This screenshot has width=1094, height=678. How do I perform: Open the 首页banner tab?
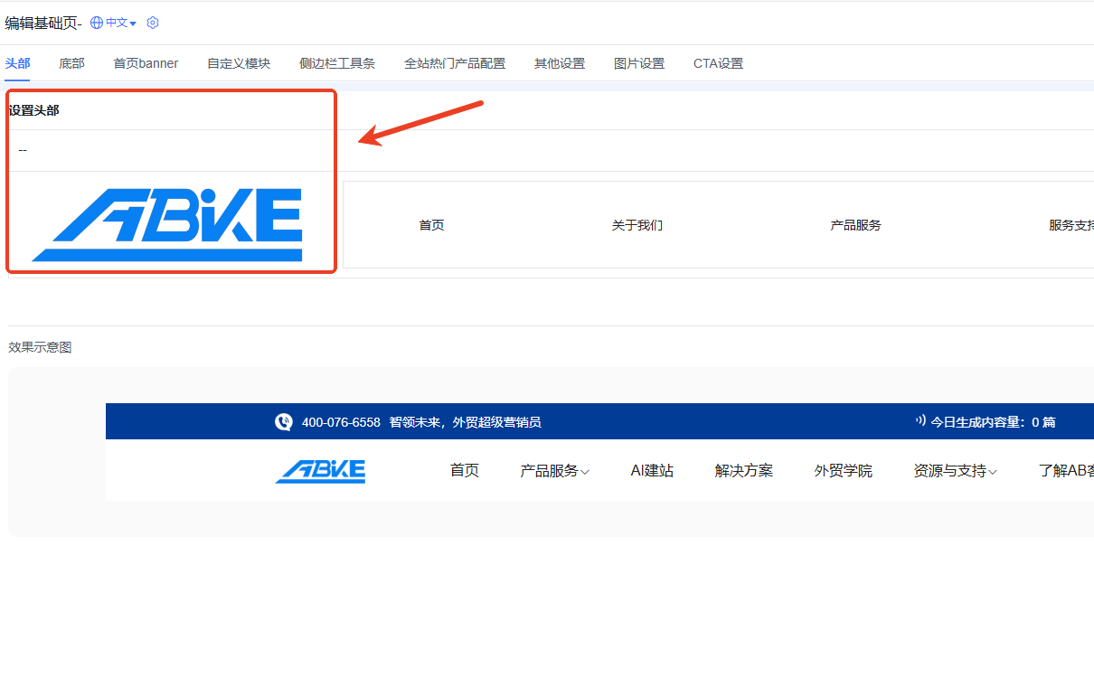point(146,63)
